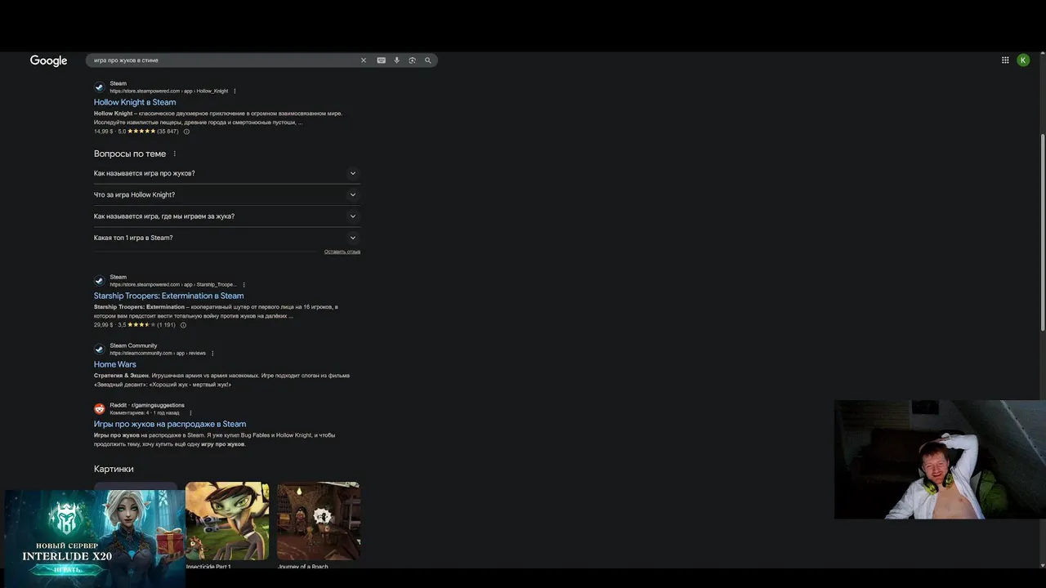Open Hollow Knight в Steam link
The image size is (1046, 588).
[135, 102]
